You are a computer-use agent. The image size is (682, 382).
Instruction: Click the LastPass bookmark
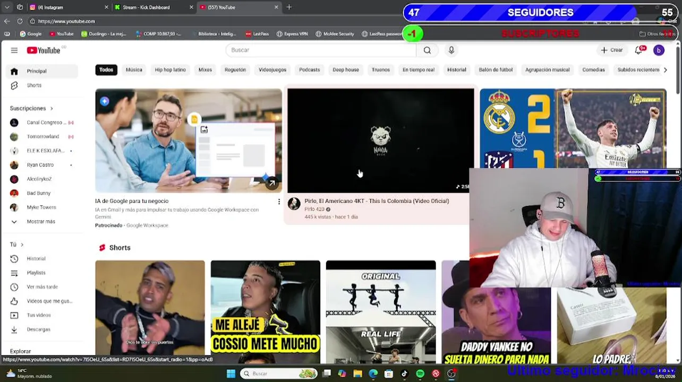[257, 34]
